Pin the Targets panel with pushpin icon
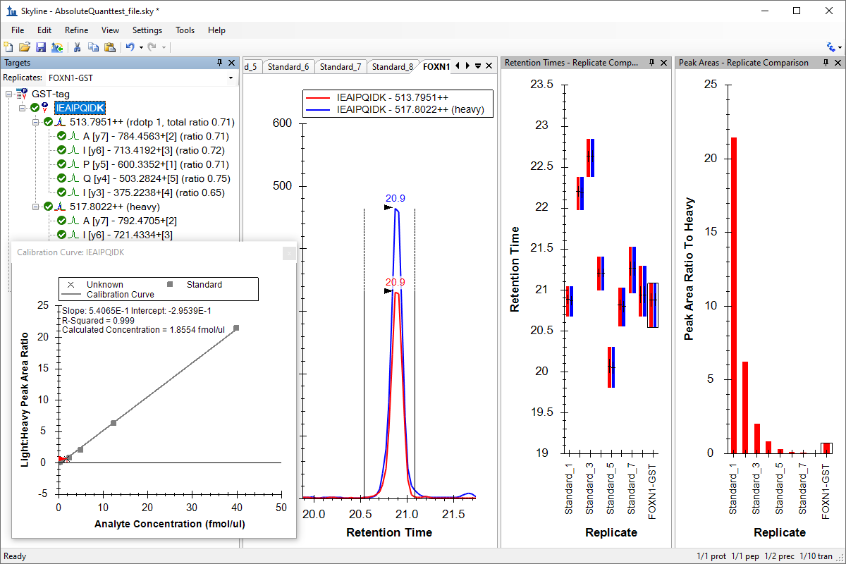Image resolution: width=846 pixels, height=564 pixels. (x=219, y=63)
